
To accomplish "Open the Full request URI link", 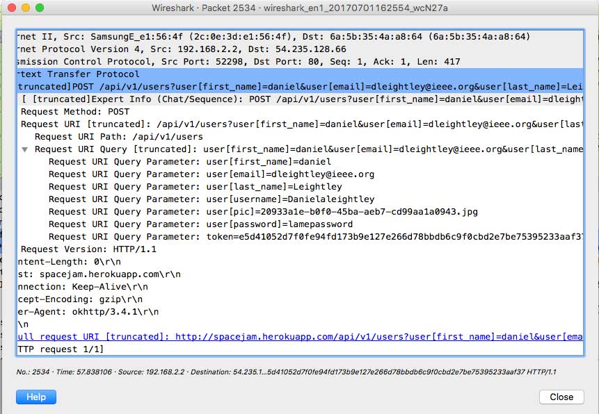I will click(x=301, y=337).
